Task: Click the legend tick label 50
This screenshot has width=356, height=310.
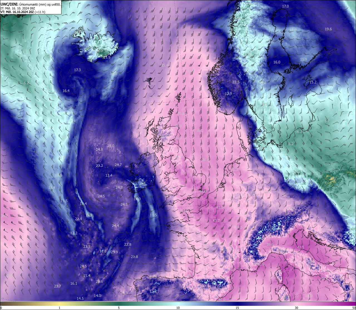Action: 354,308
